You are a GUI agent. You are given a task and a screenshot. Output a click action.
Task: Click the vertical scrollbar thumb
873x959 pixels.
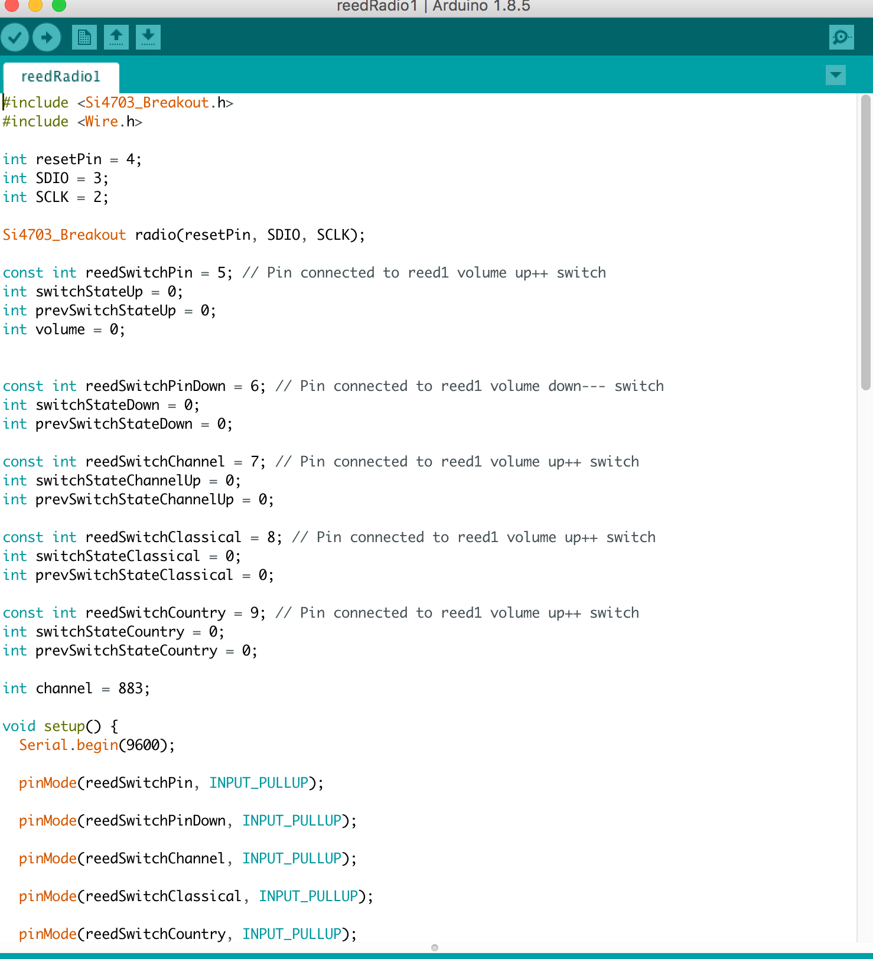click(866, 242)
